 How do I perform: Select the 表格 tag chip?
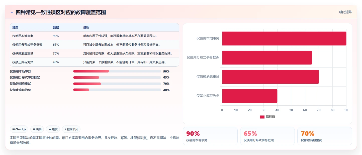click(37, 129)
